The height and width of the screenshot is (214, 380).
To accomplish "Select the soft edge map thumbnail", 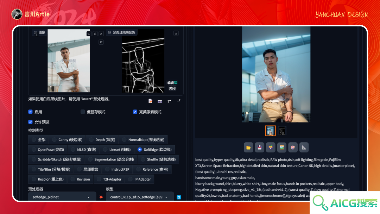I will pyautogui.click(x=282, y=131).
